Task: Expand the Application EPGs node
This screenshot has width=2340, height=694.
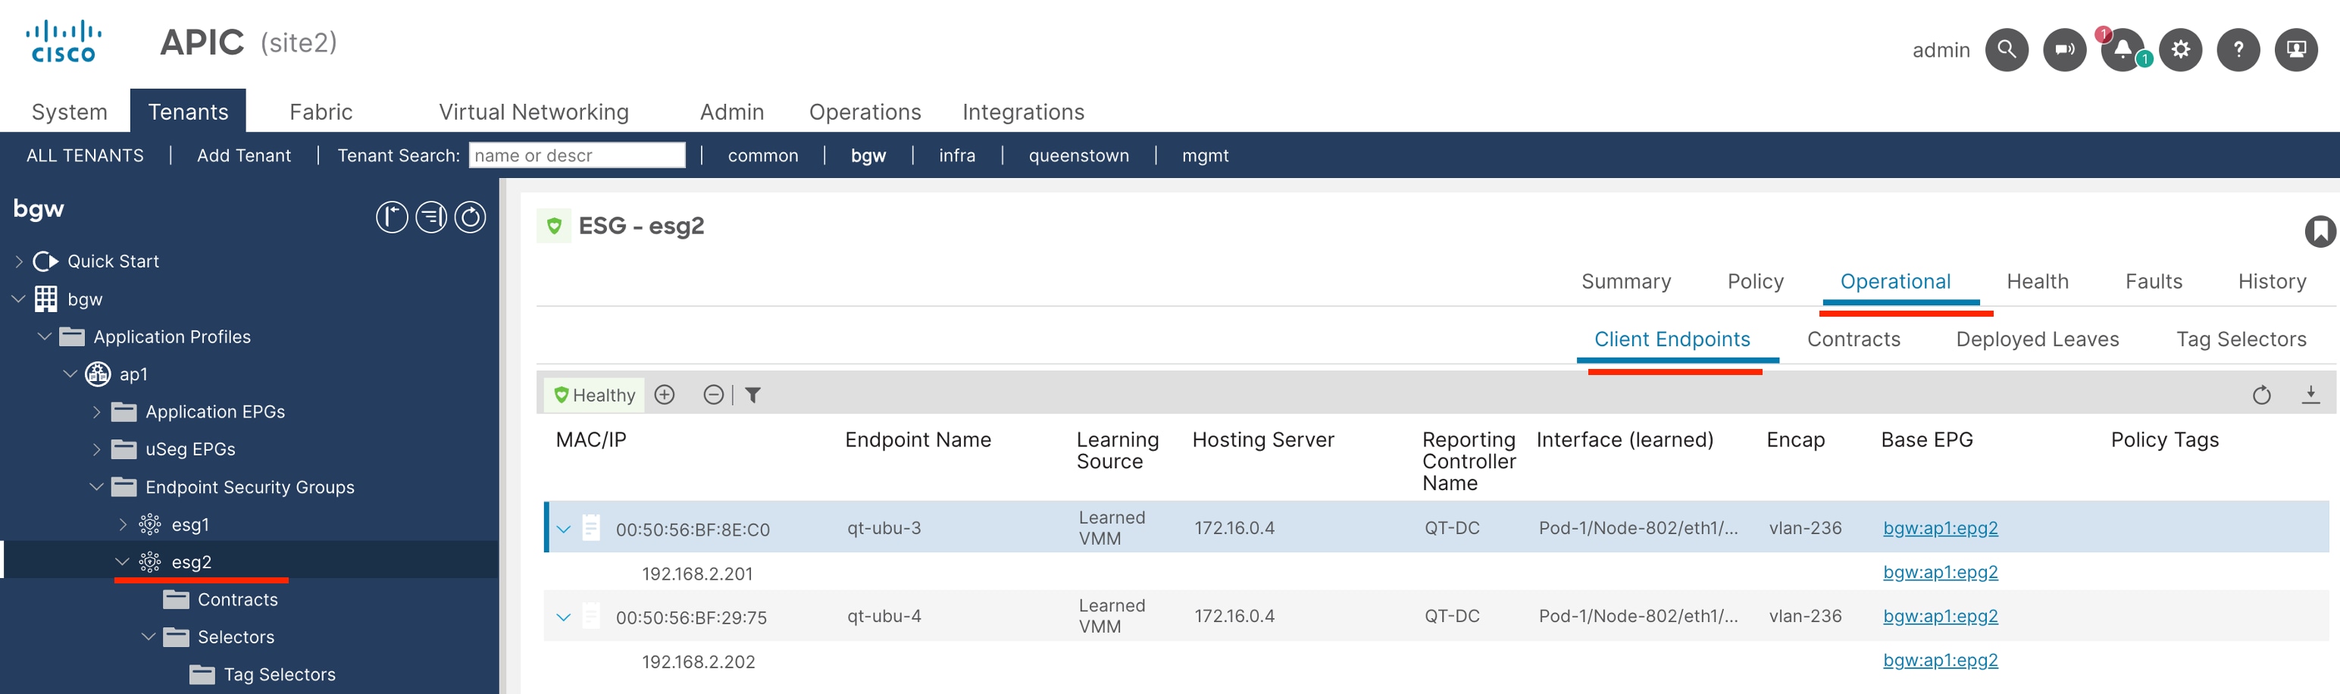Action: point(96,411)
